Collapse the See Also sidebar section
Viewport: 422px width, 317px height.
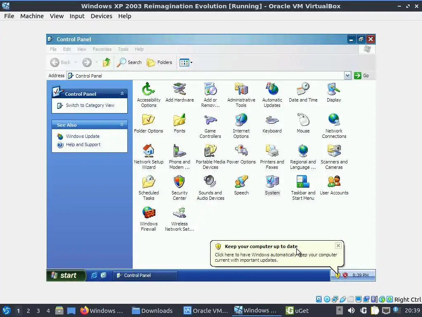(x=122, y=125)
